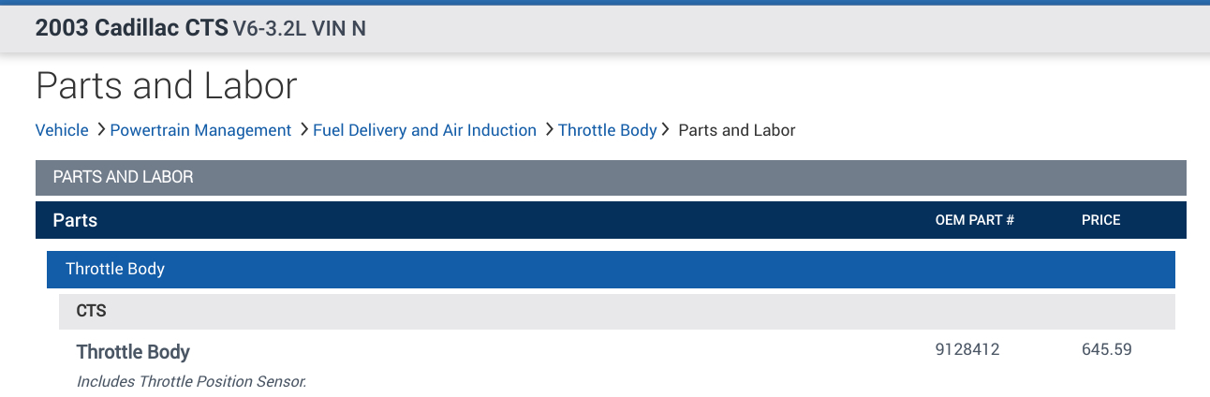Go to Powertrain Management breadcrumb
Viewport: 1210px width, 397px height.
click(x=200, y=130)
